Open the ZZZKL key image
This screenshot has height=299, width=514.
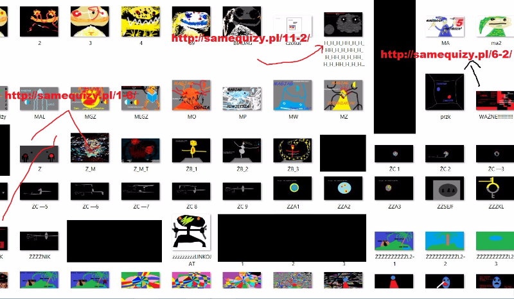495,189
